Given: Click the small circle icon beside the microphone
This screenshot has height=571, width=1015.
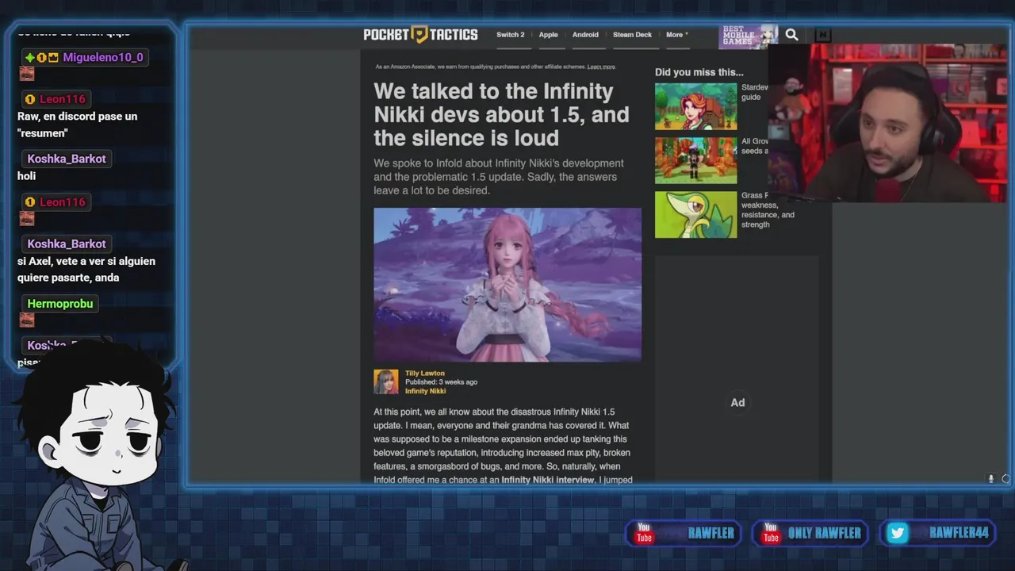Looking at the screenshot, I should tap(1005, 479).
